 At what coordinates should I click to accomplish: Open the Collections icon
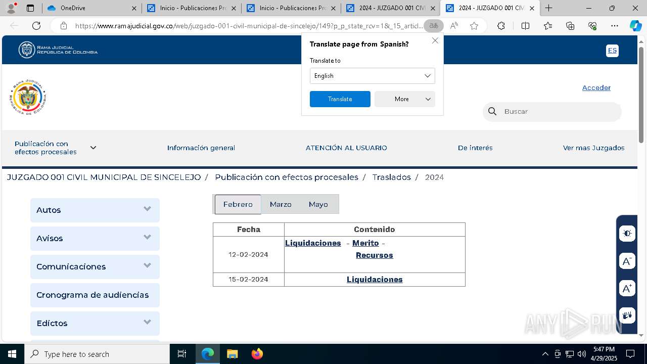tap(570, 26)
